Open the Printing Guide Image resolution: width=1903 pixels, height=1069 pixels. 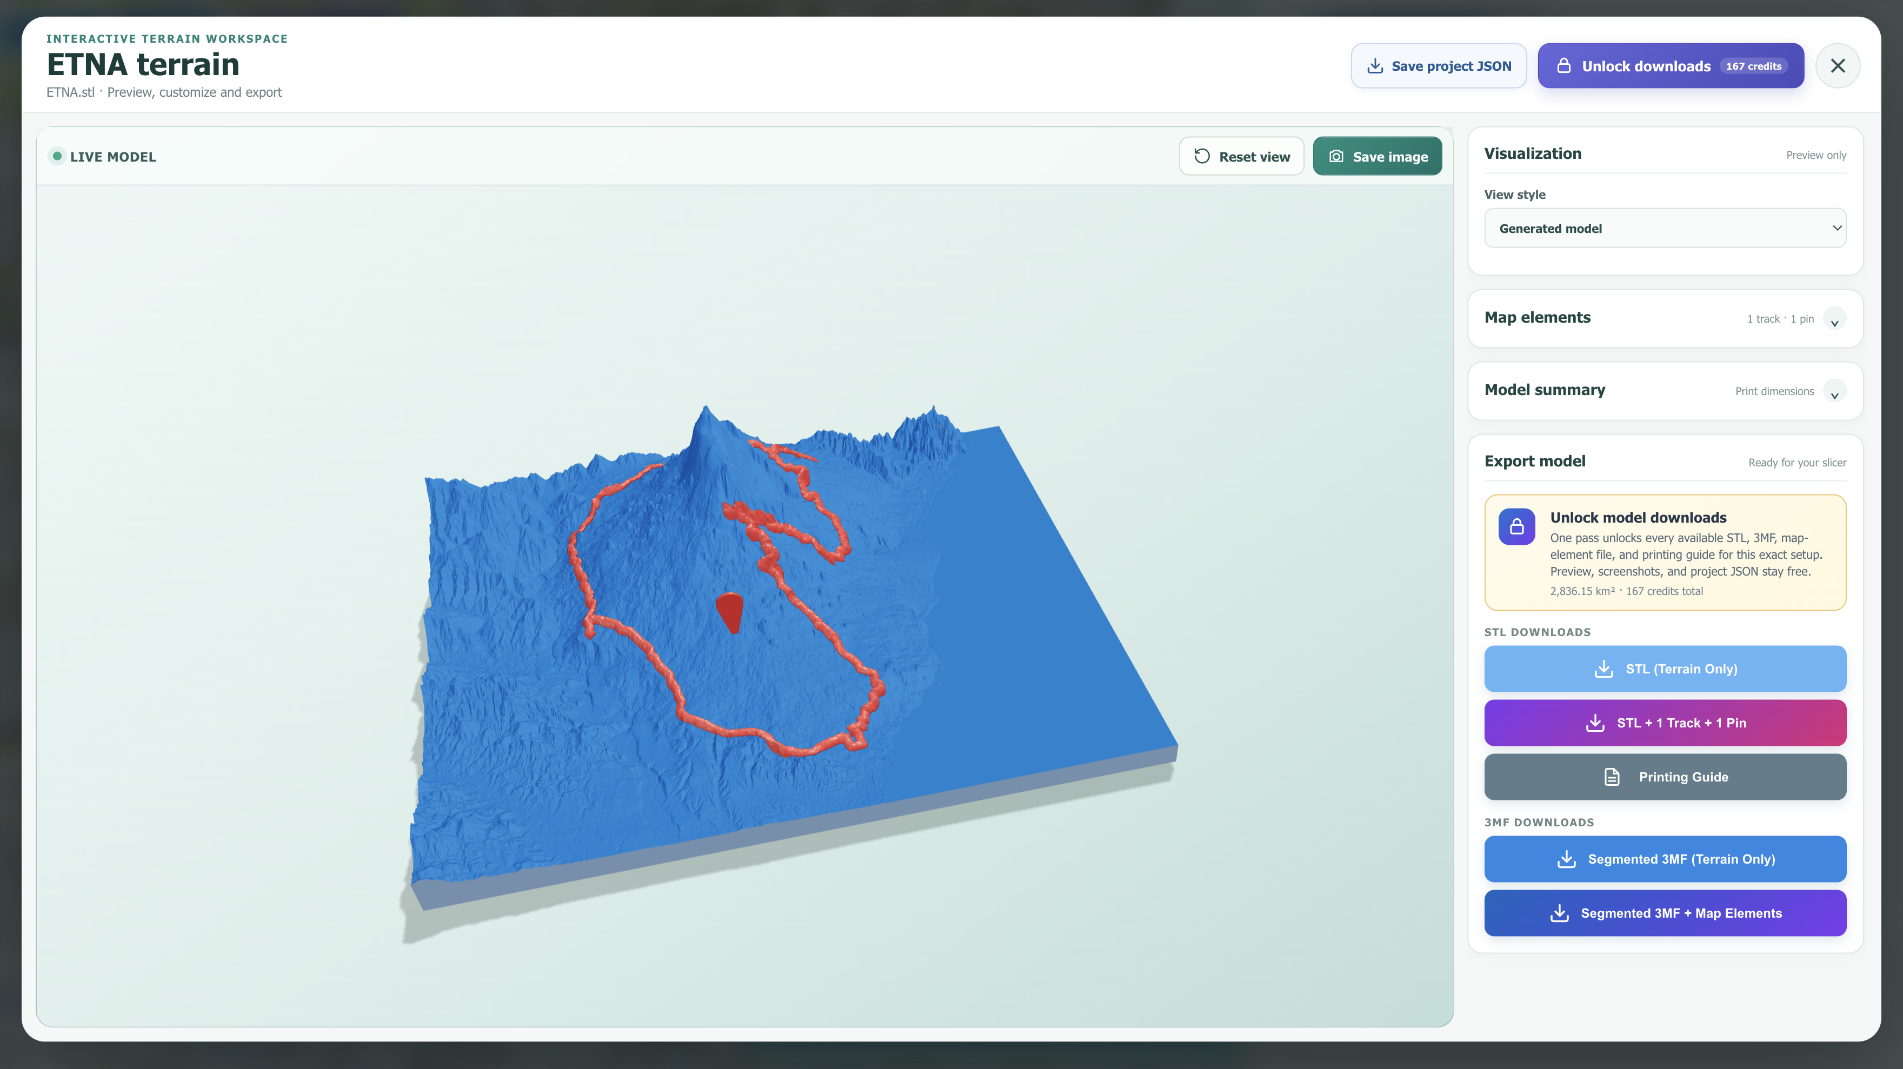click(x=1665, y=777)
